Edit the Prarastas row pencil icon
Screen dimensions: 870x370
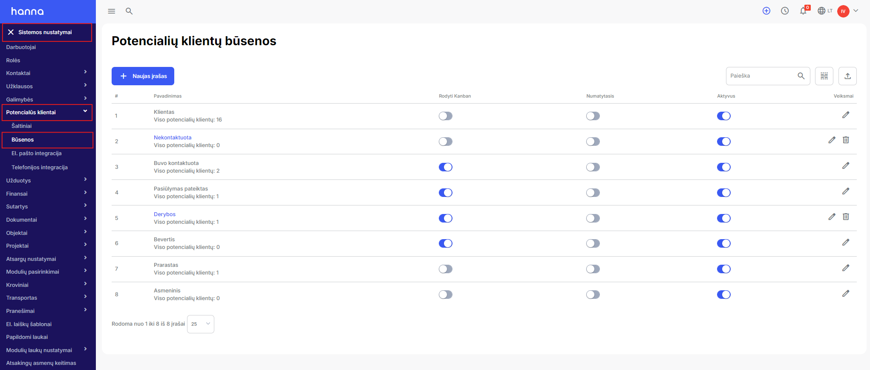click(846, 268)
